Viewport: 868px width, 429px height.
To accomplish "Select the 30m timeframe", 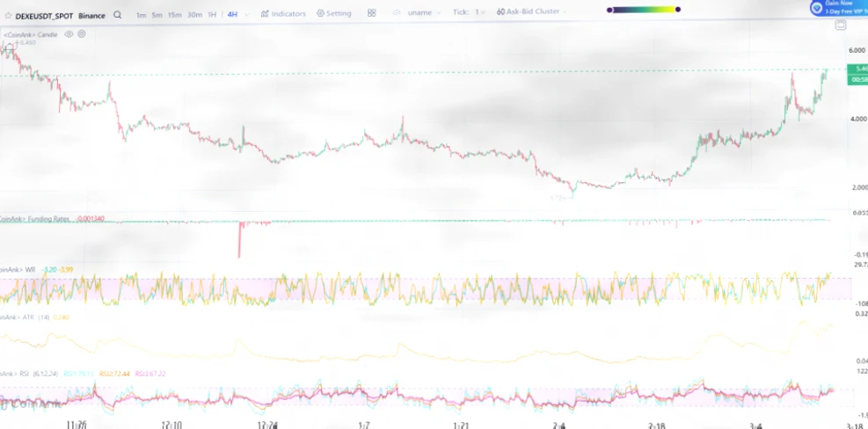I will [x=194, y=15].
